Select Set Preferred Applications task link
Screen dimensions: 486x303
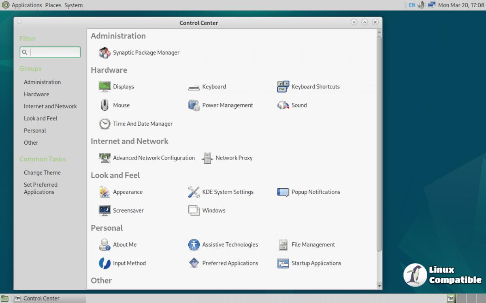pyautogui.click(x=40, y=188)
